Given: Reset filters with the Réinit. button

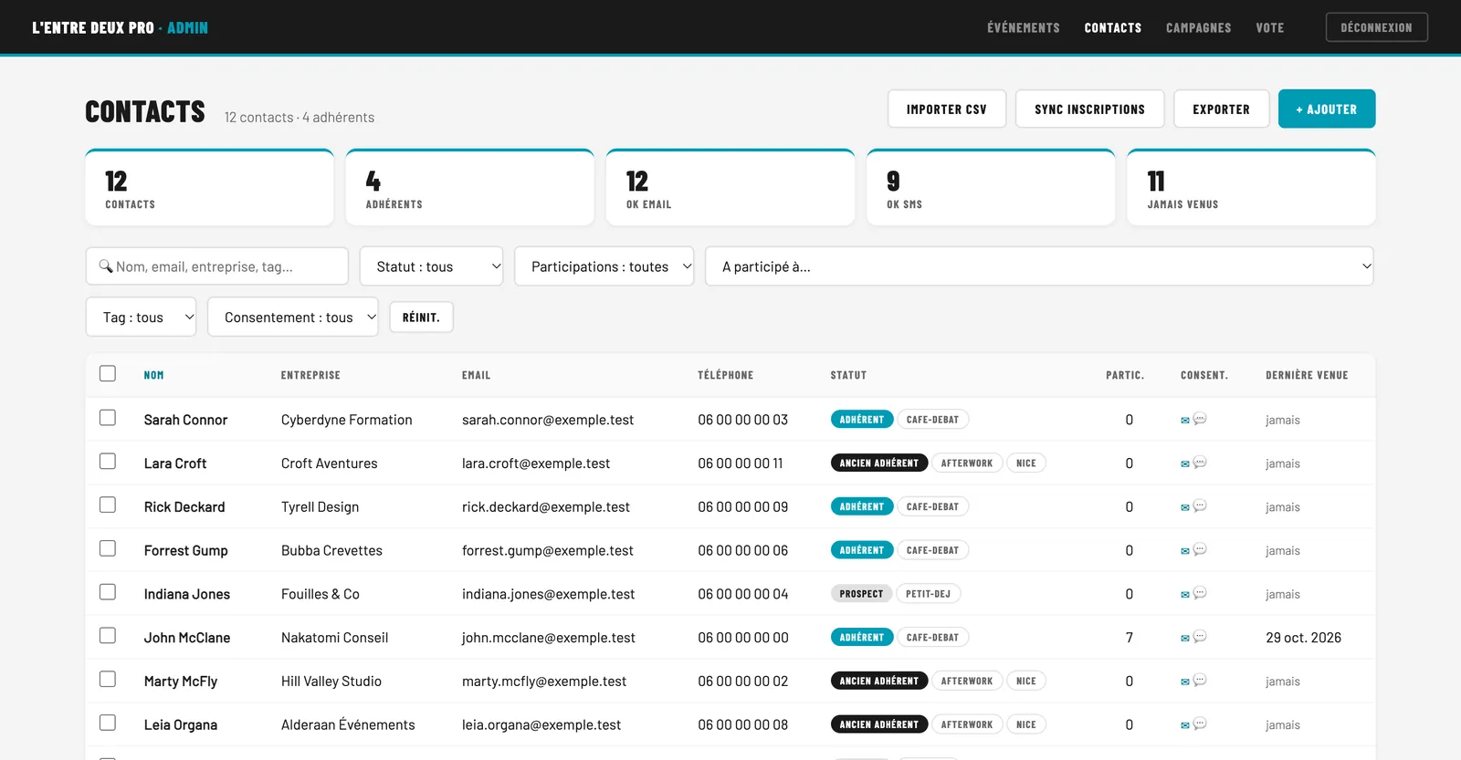Looking at the screenshot, I should tap(421, 318).
